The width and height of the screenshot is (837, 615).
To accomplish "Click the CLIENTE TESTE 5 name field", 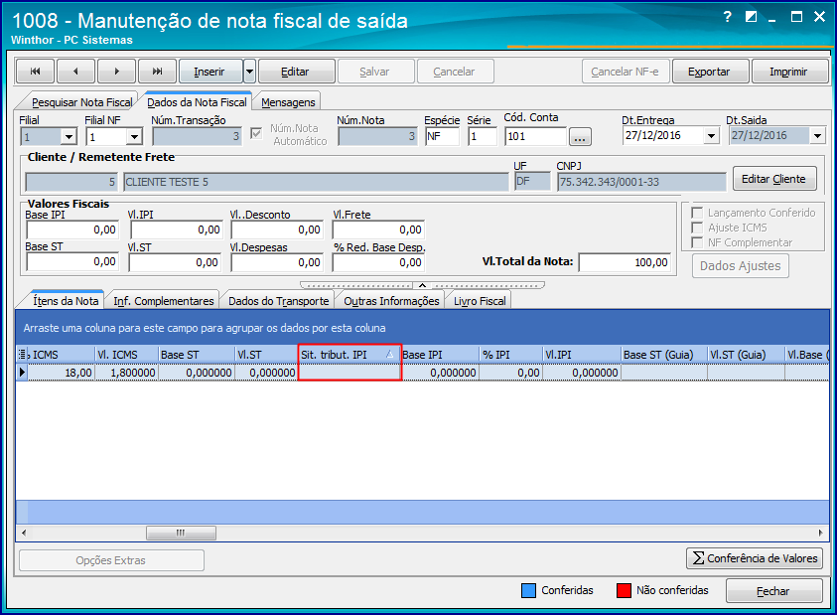I will (x=316, y=182).
